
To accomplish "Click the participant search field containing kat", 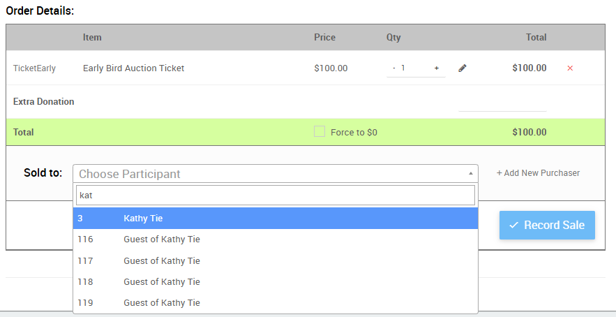I will click(275, 195).
